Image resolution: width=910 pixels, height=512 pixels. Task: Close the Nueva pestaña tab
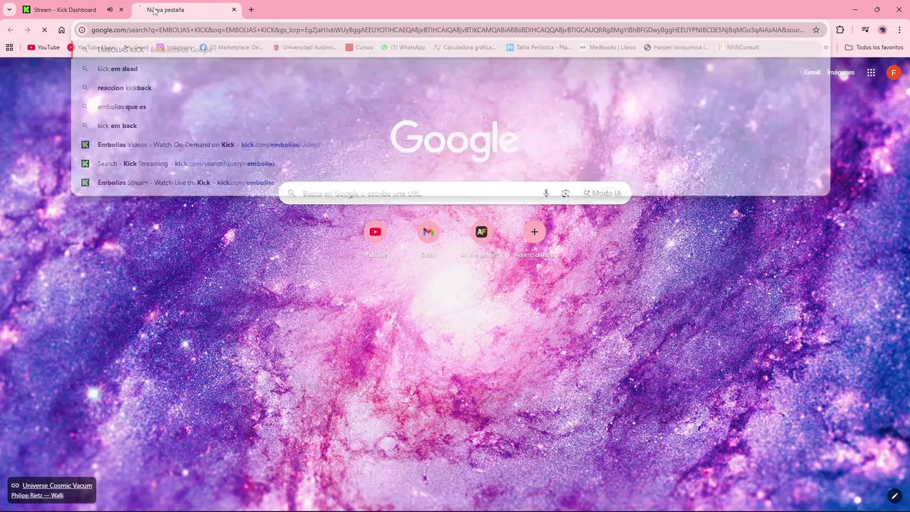[234, 10]
